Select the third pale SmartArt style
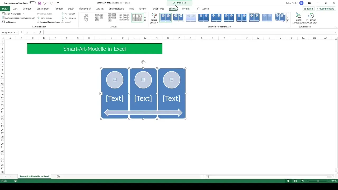 pyautogui.click(x=191, y=18)
